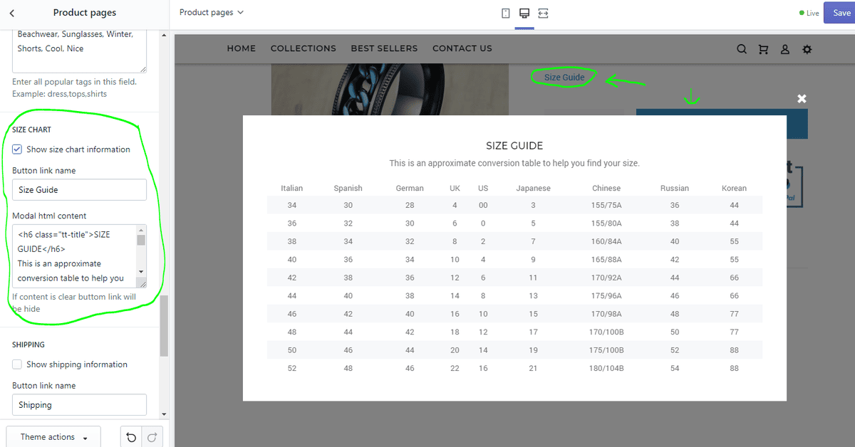Open the account user icon

coord(785,49)
